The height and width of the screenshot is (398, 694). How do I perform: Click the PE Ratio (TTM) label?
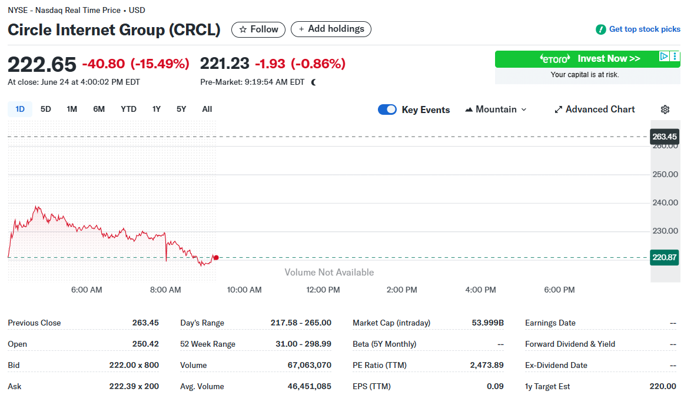379,365
